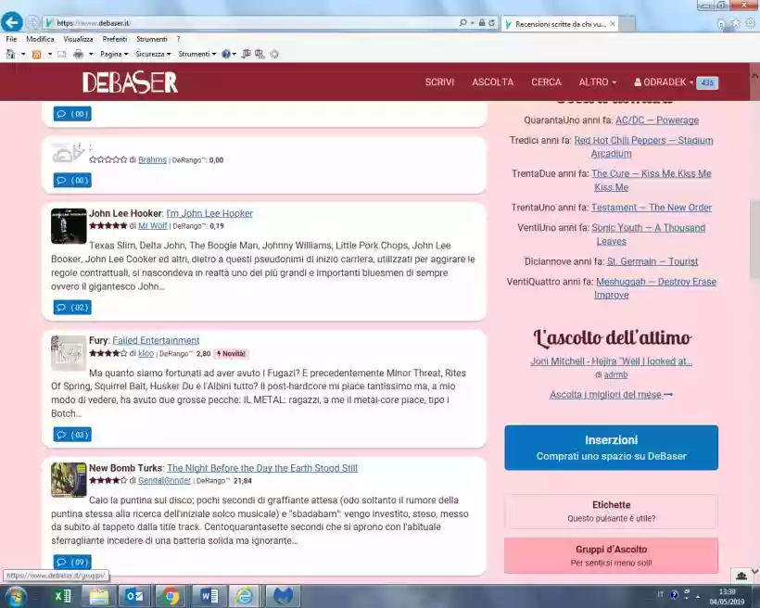The width and height of the screenshot is (760, 608).
Task: Open the AC/DC — Powerage link
Action: click(x=656, y=120)
